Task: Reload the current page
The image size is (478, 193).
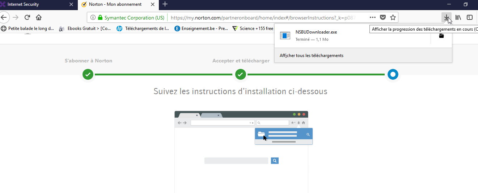Action: (27, 17)
